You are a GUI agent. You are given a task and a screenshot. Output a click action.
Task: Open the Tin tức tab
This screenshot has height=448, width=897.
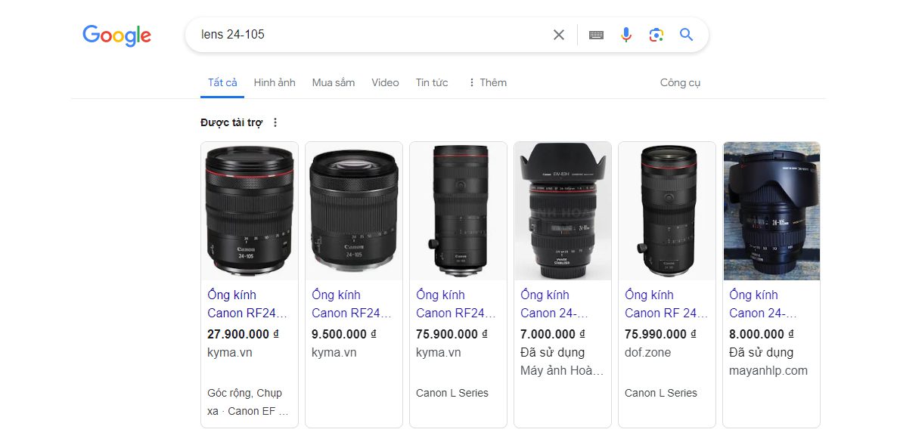[432, 82]
